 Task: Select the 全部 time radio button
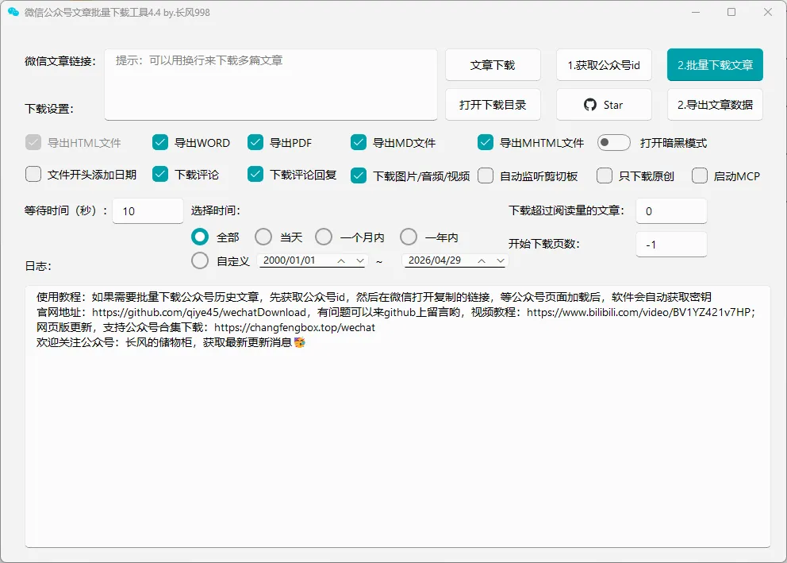[x=200, y=237]
